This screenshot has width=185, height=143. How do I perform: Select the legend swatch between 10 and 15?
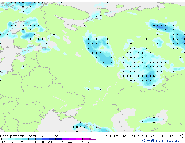[39, 139]
